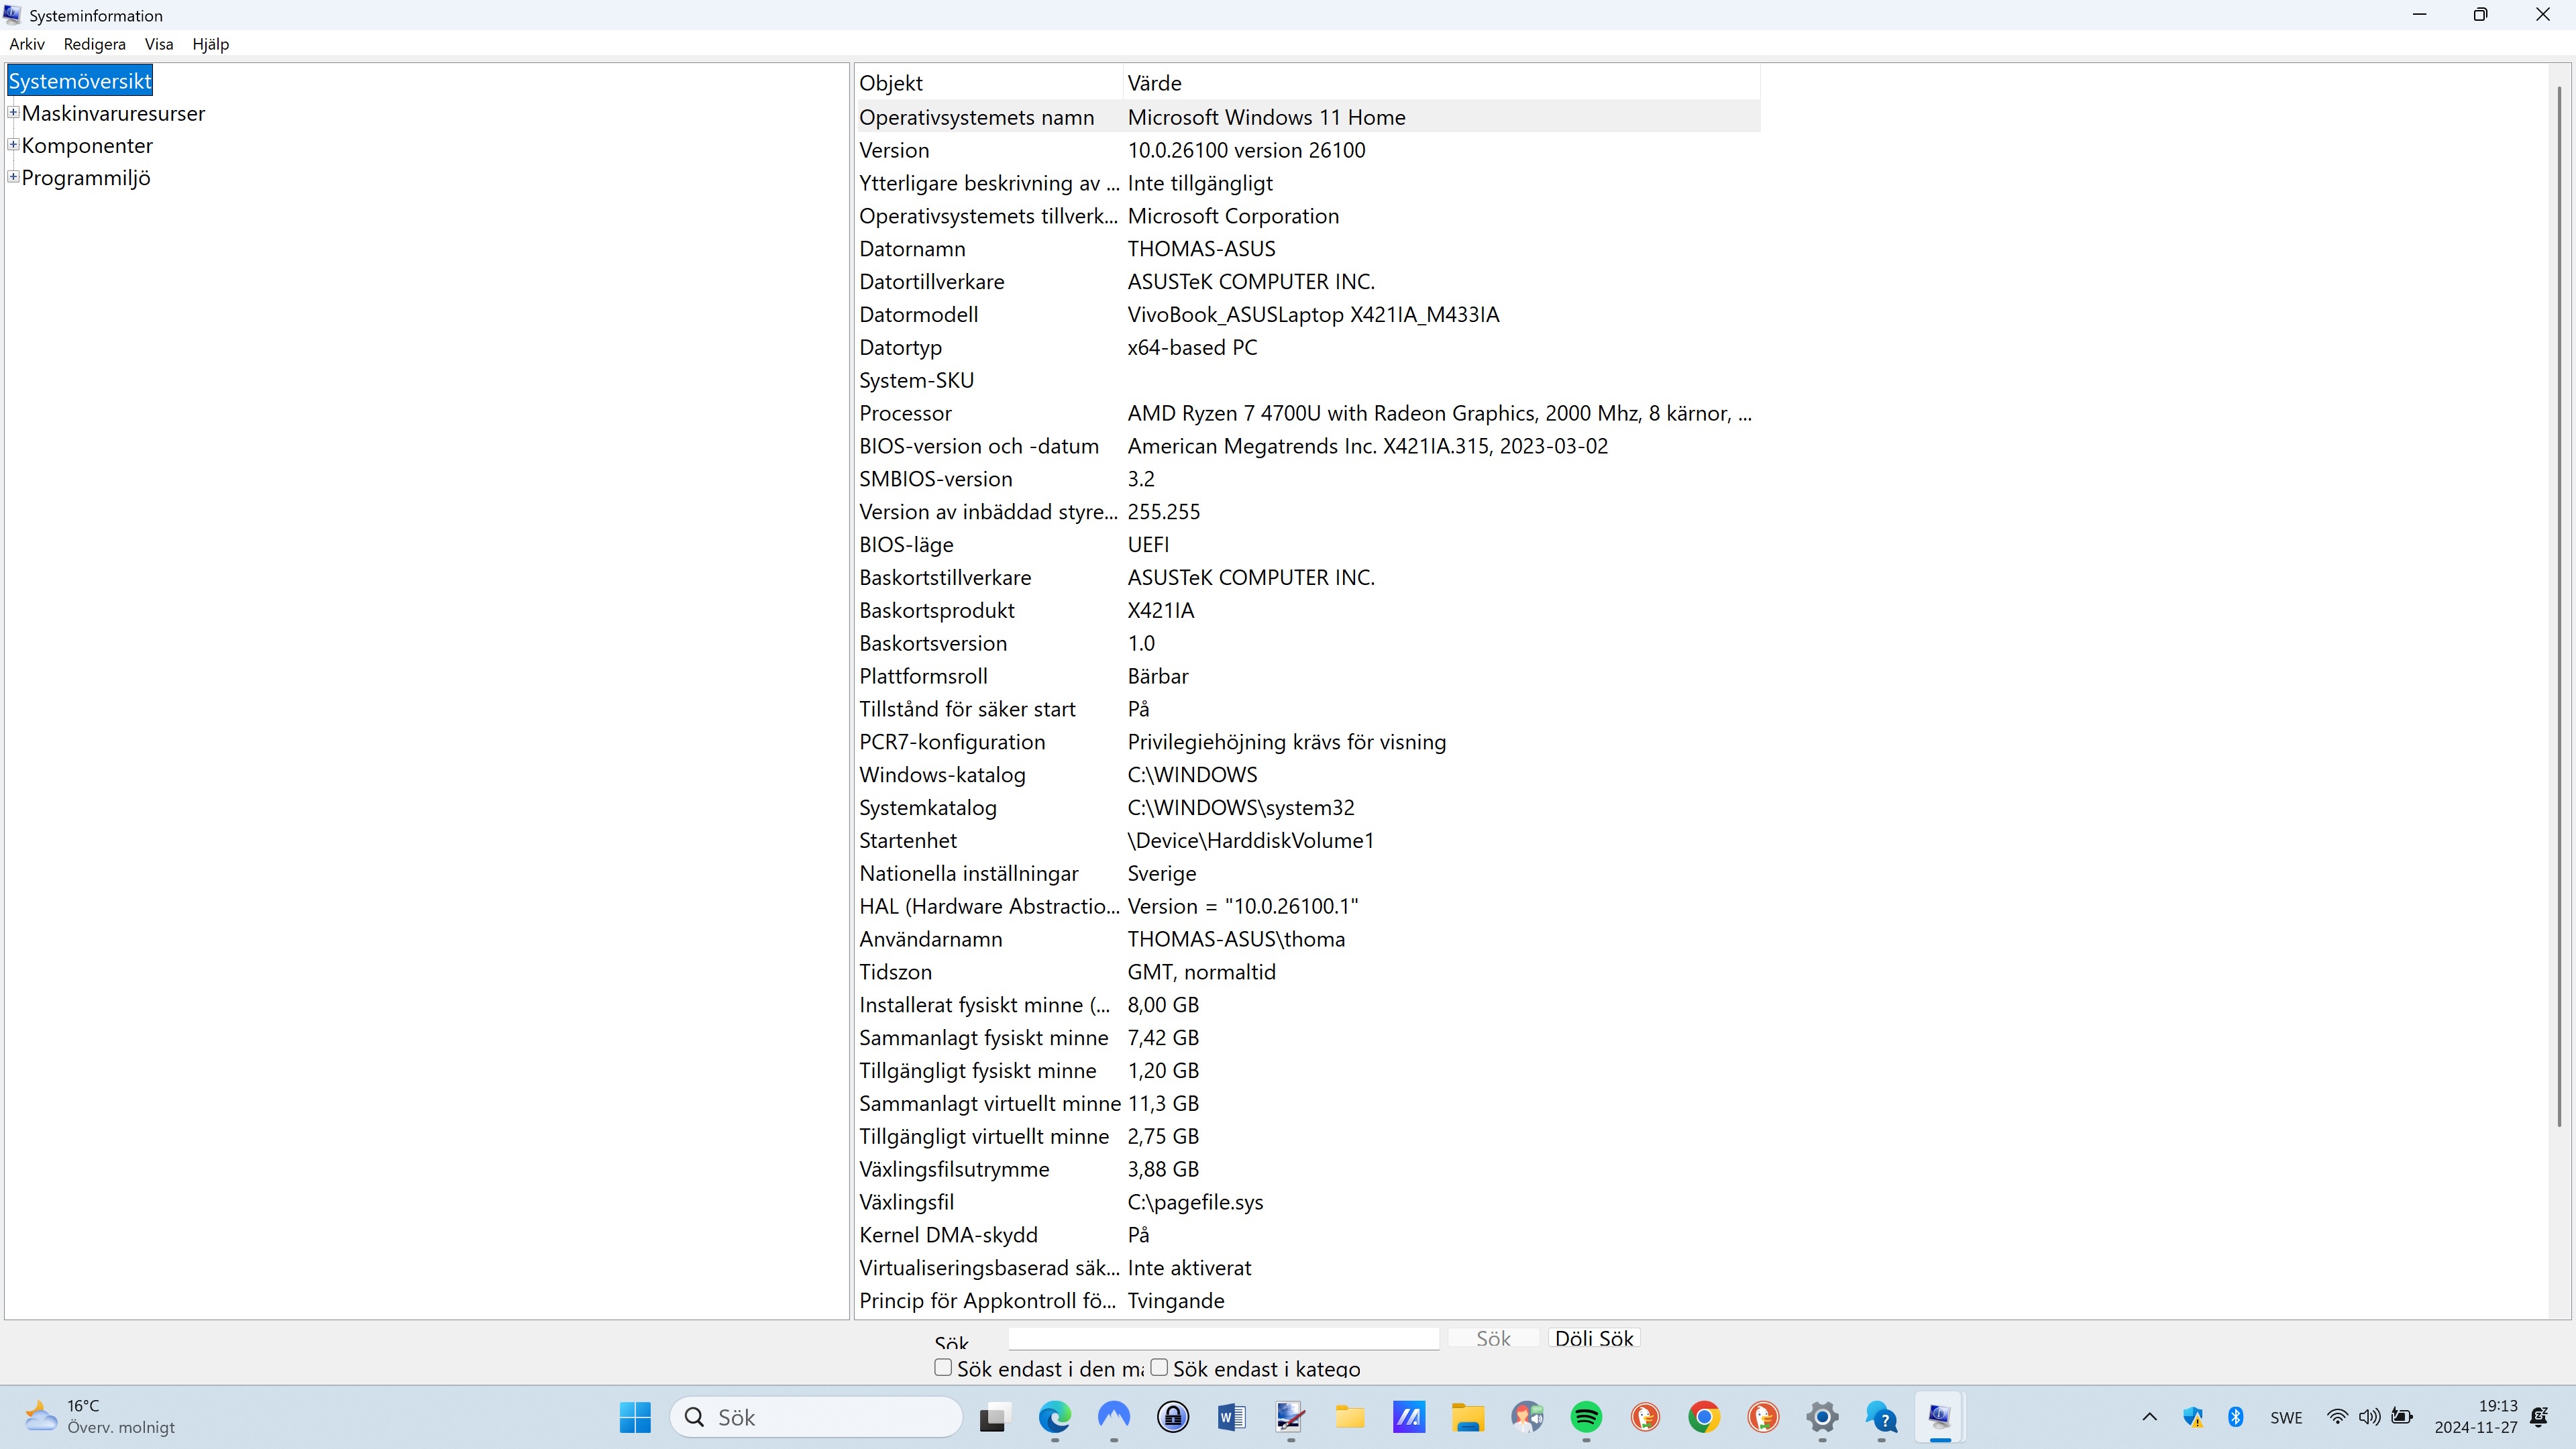Click the Sök text input field
2576x1449 pixels.
[x=1223, y=1338]
